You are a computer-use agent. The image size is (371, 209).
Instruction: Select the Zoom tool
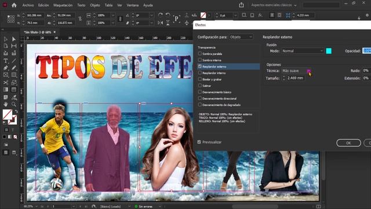click(14, 105)
